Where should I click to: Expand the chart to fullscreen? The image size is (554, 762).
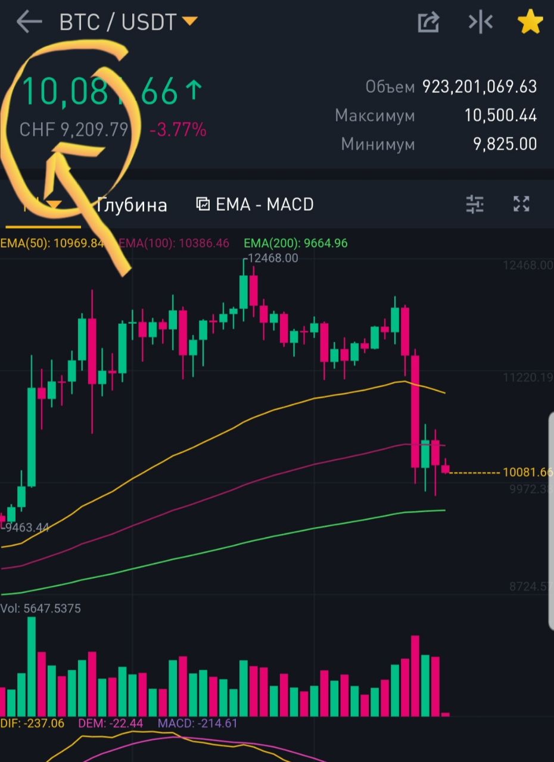[x=521, y=204]
